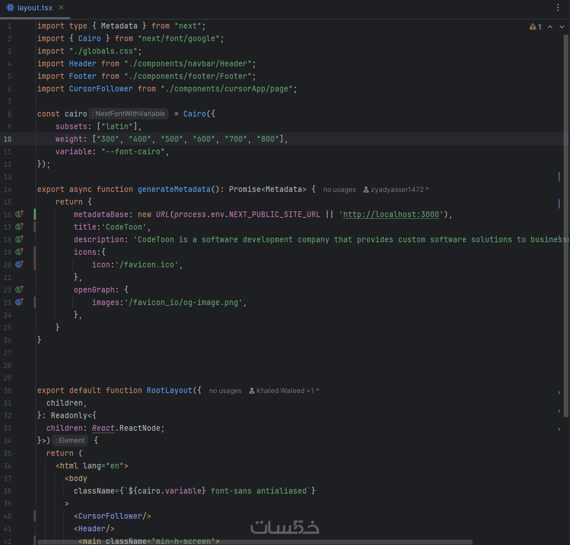Click the "latin" subsets value
This screenshot has height=545, width=570.
coord(117,126)
